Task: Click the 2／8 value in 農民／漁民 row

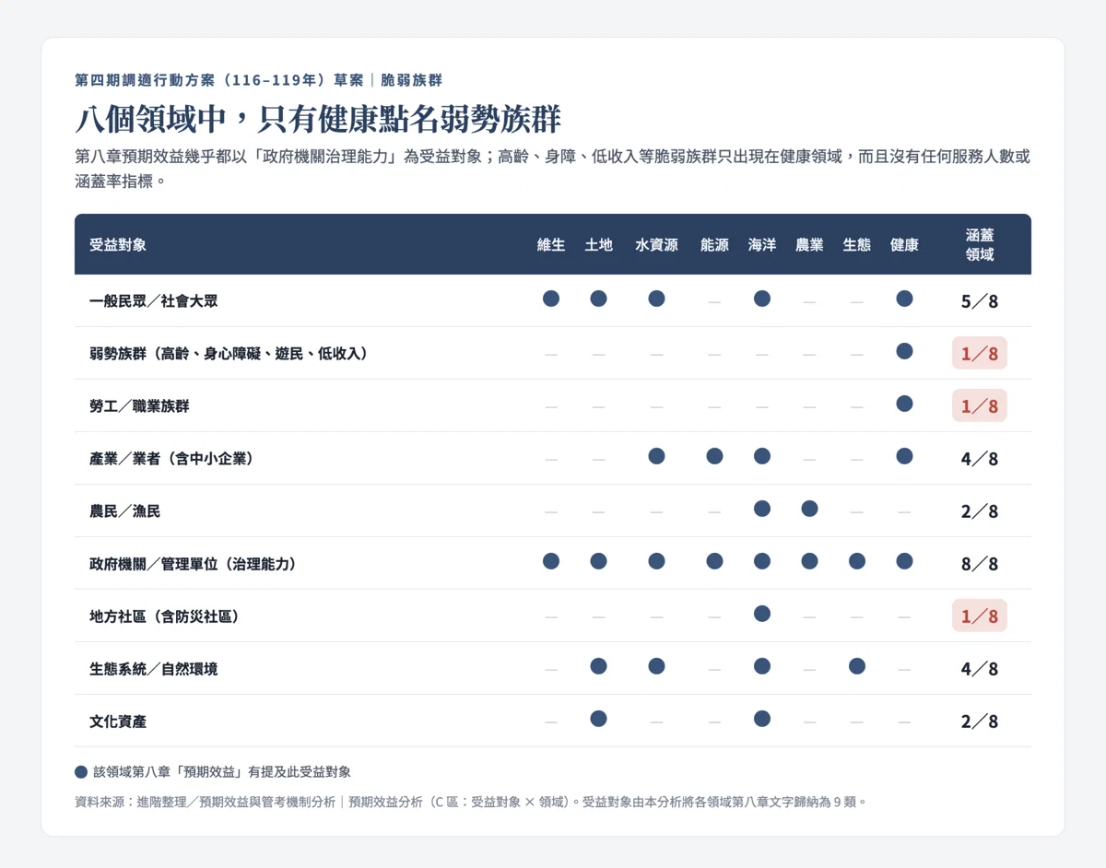Action: point(980,511)
